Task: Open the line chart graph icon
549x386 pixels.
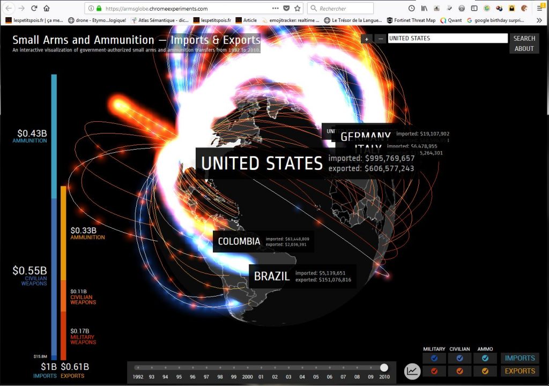Action: coord(412,371)
